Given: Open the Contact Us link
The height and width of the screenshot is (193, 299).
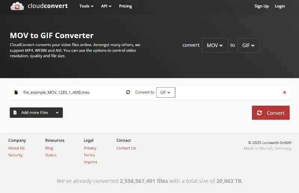Looking at the screenshot, I should point(126,148).
